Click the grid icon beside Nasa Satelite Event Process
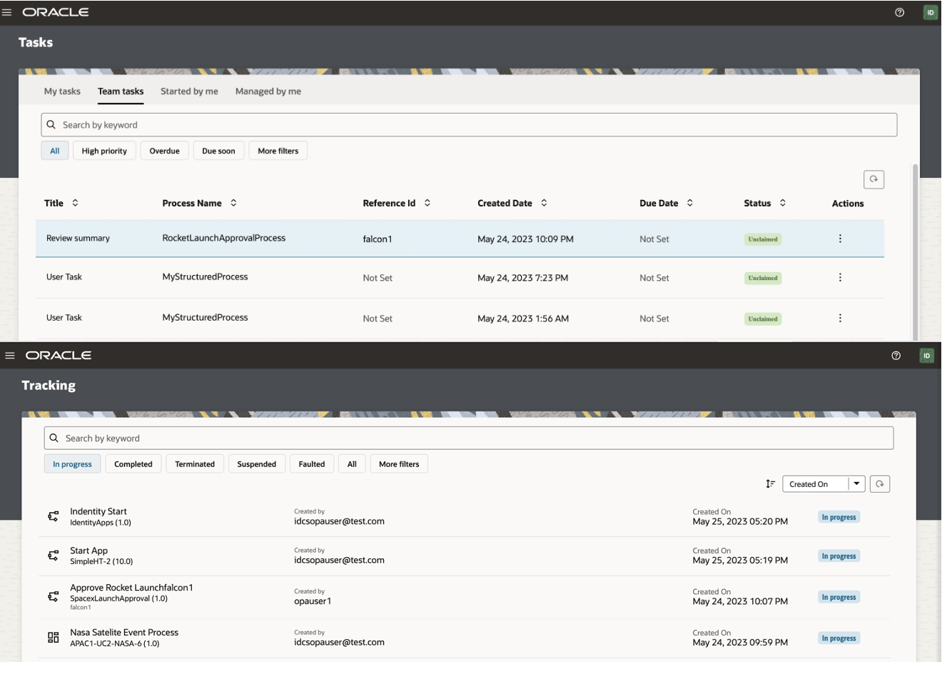The width and height of the screenshot is (942, 677). click(x=53, y=636)
